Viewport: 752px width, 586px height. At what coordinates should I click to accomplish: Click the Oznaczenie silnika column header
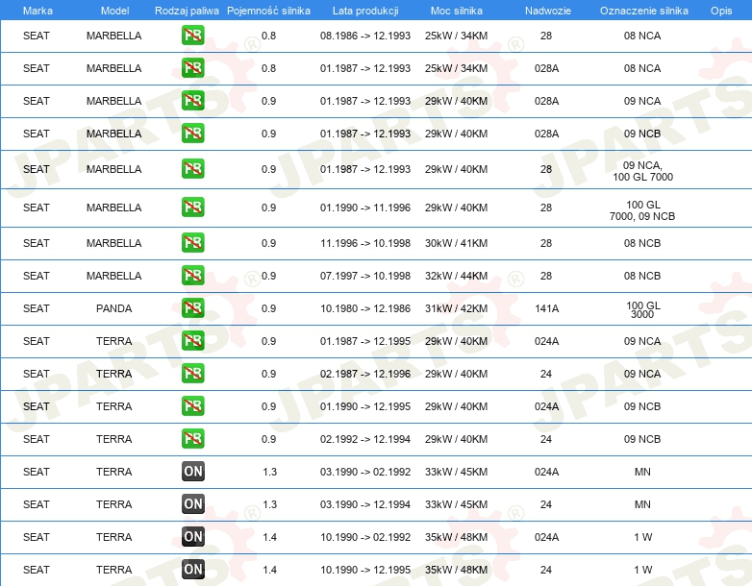click(x=643, y=11)
